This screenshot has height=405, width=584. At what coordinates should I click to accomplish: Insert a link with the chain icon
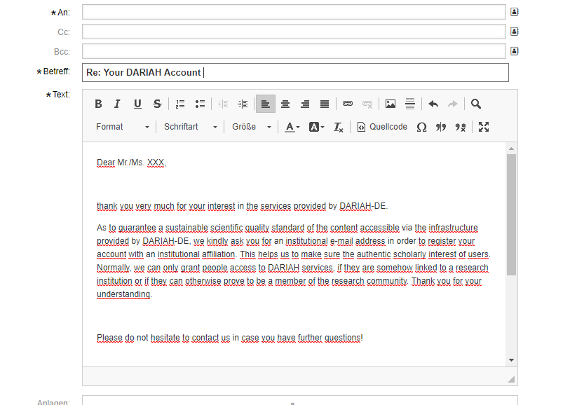(348, 104)
